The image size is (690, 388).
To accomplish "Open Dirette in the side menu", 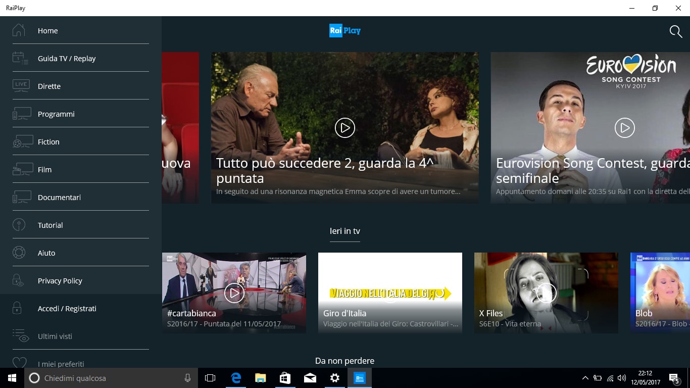I will (81, 86).
